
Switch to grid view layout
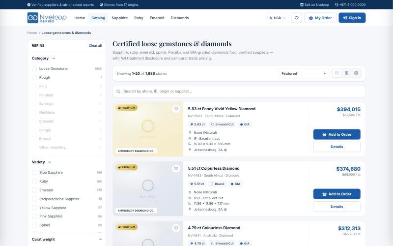[x=347, y=73]
